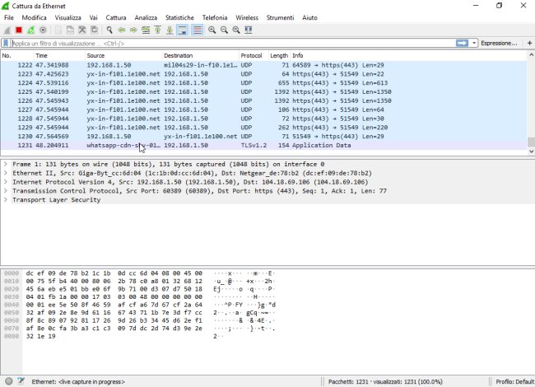Viewport: 535px width, 387px height.
Task: Reload the capture file from the toolbar
Action: [94, 30]
